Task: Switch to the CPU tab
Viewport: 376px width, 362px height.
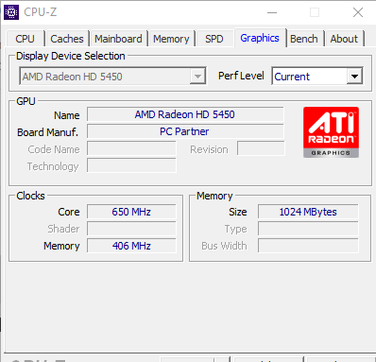Action: 25,39
